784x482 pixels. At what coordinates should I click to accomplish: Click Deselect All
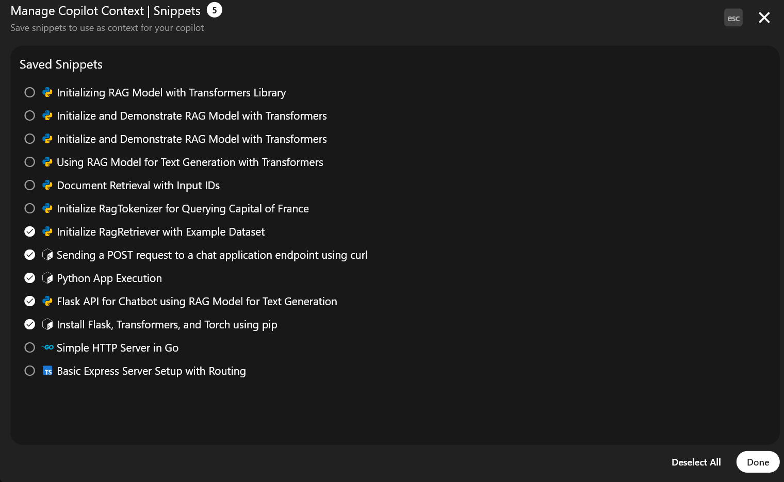[696, 462]
